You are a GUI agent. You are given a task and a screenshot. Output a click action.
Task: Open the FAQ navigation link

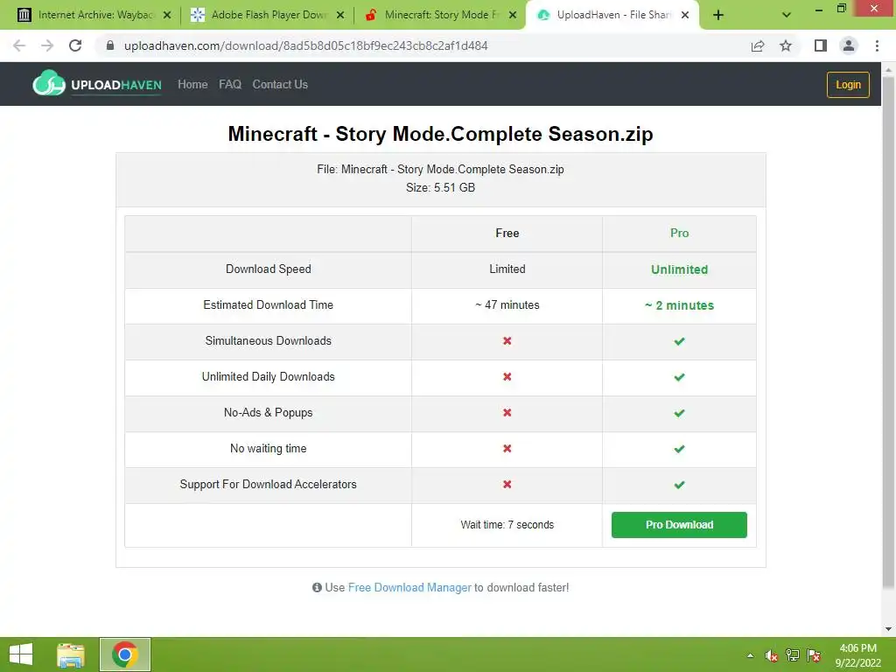(x=230, y=85)
